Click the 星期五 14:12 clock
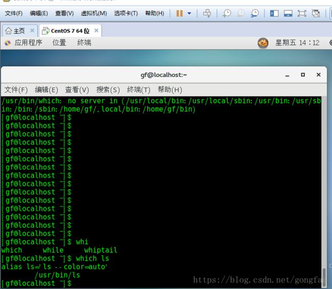 coord(297,43)
